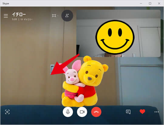164x125 pixels.
Task: Click the Skype title bar text
Action: tap(6, 3)
